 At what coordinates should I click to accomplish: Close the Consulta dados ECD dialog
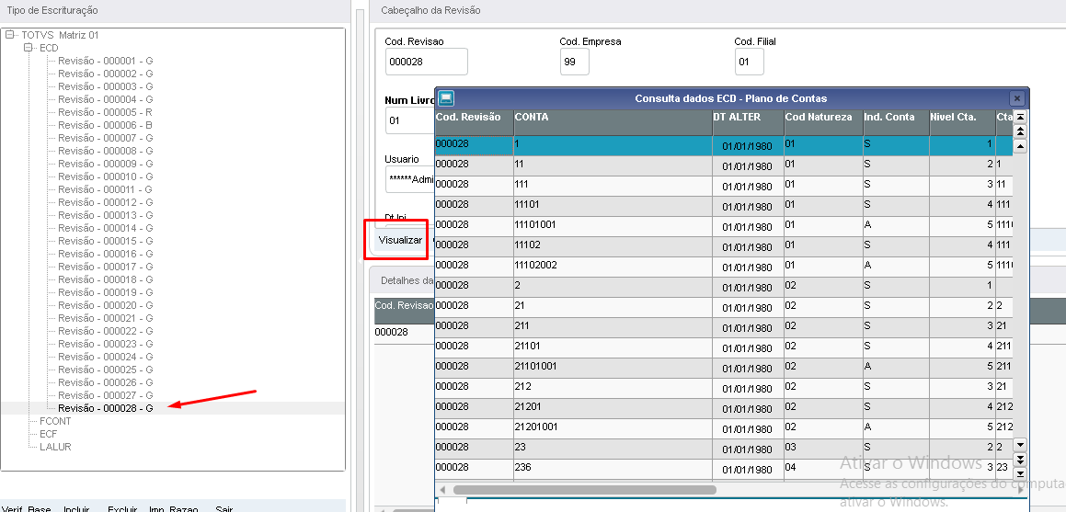[1016, 98]
